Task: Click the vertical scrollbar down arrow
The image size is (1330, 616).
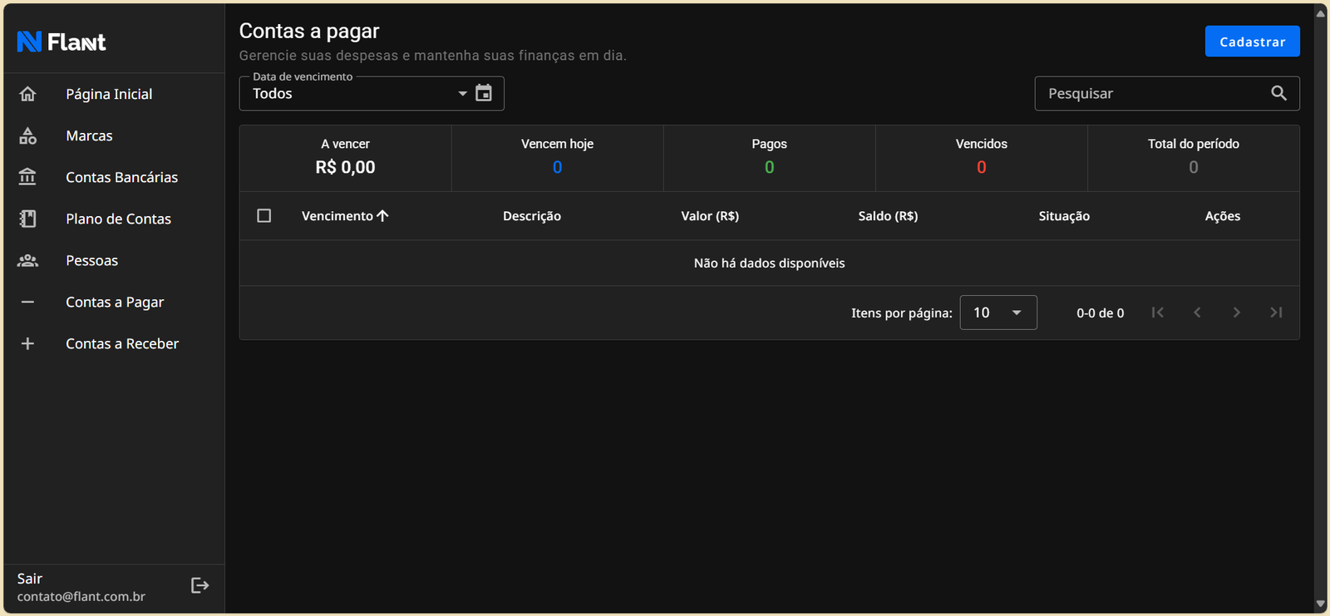Action: [1320, 604]
